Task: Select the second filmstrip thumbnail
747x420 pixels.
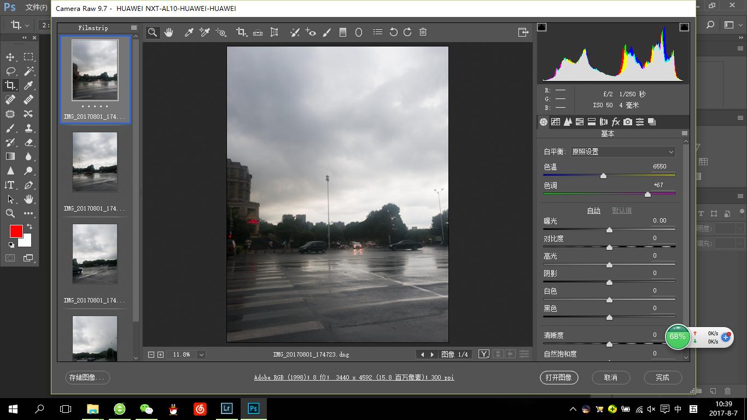Action: [95, 162]
